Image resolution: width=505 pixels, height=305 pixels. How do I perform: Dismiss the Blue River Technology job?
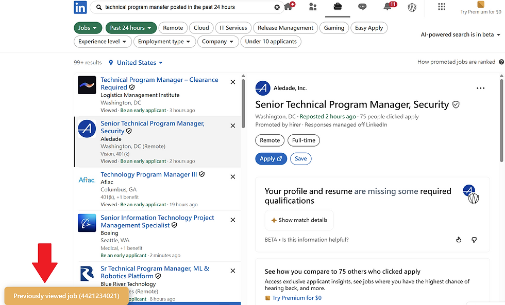(233, 271)
